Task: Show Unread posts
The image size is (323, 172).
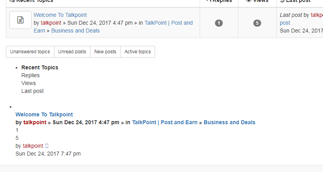Action: (72, 52)
